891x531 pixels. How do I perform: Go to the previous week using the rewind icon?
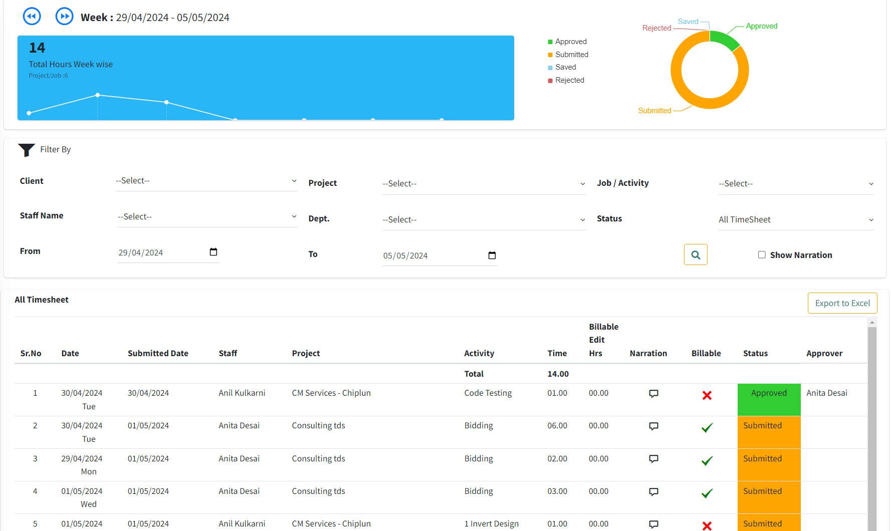(32, 17)
